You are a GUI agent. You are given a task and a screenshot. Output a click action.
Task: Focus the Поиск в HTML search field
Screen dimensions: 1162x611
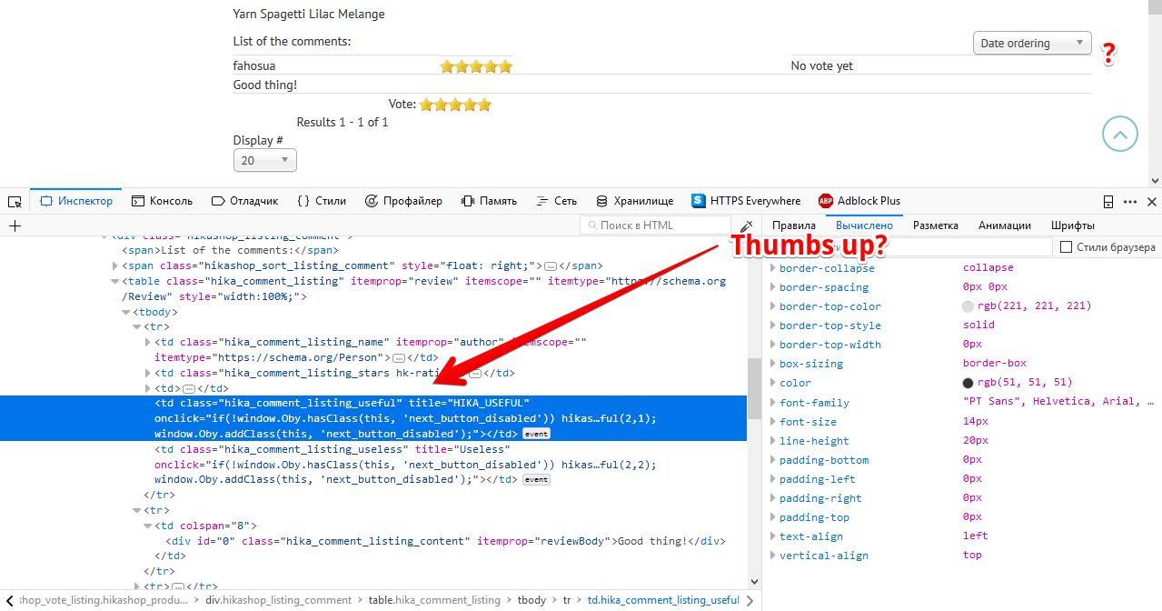[x=655, y=225]
